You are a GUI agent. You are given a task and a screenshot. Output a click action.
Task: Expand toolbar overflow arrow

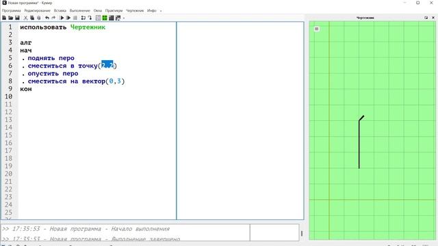124,18
